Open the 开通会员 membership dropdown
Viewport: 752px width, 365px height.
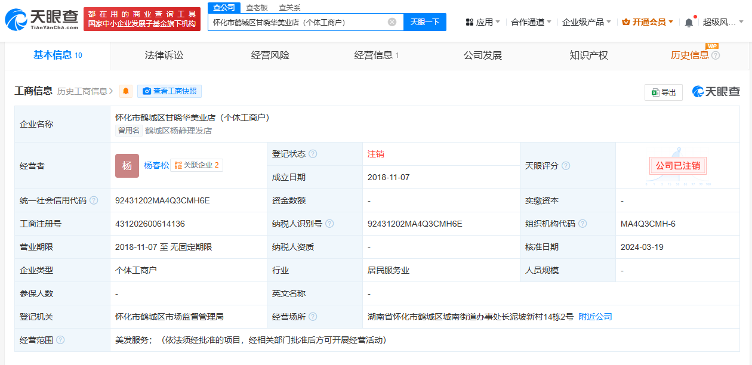point(648,22)
